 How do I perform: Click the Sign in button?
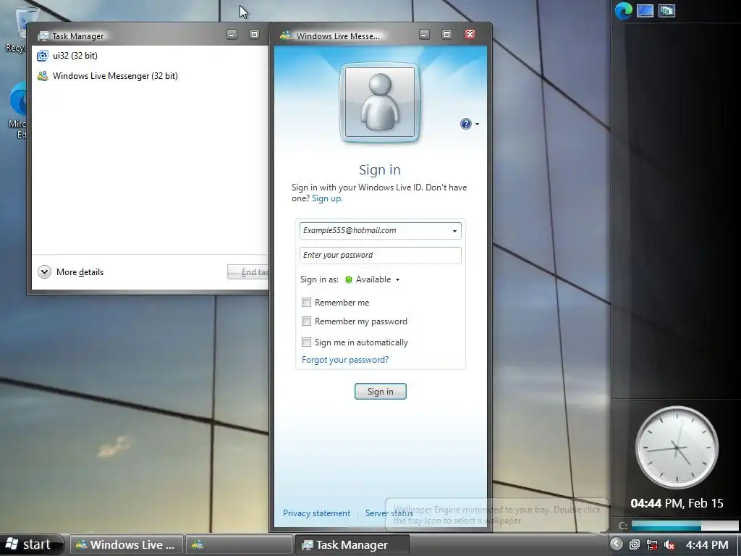click(381, 392)
